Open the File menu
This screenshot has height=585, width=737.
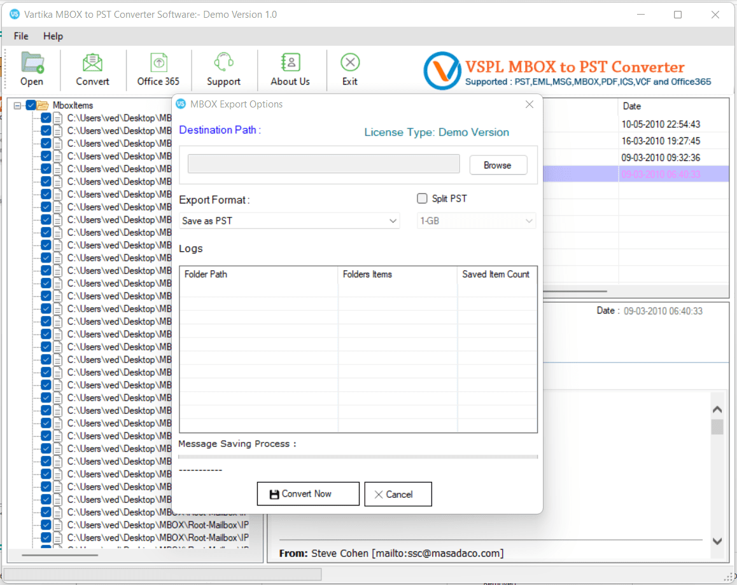[21, 36]
